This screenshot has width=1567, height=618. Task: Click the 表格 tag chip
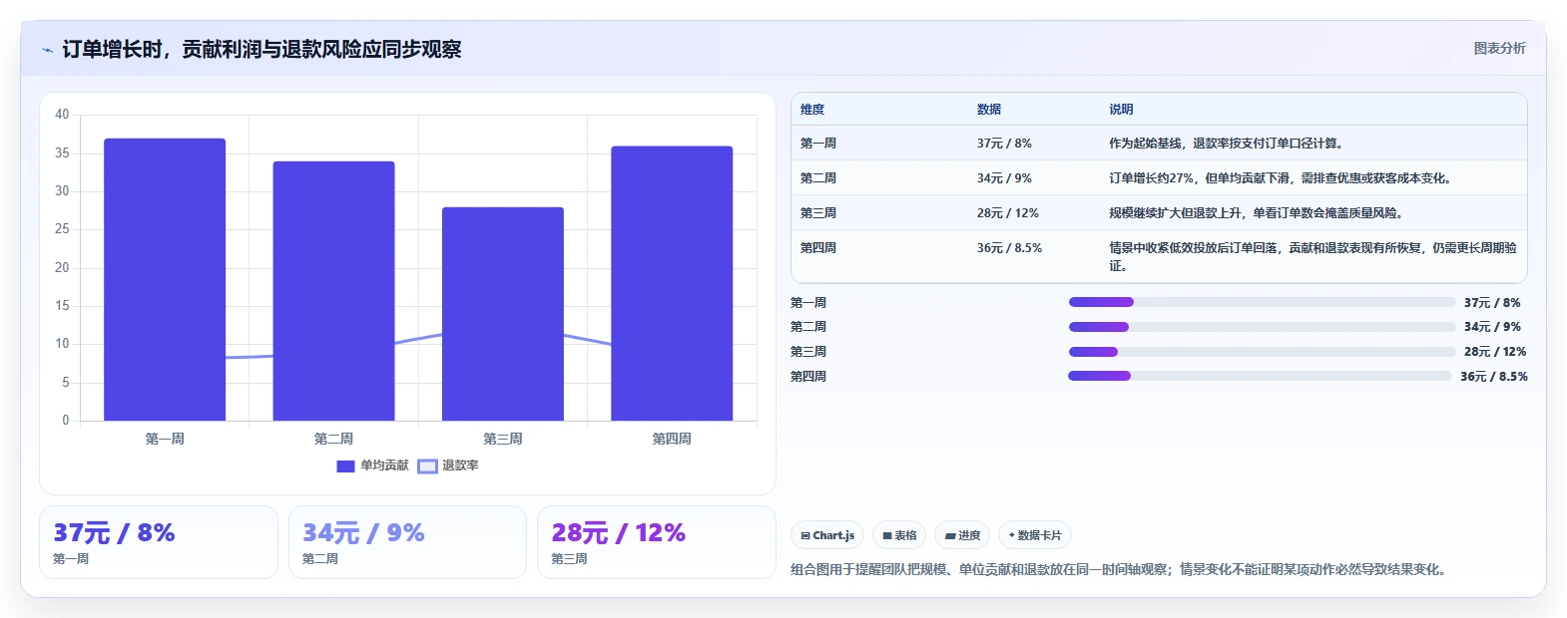click(x=899, y=535)
